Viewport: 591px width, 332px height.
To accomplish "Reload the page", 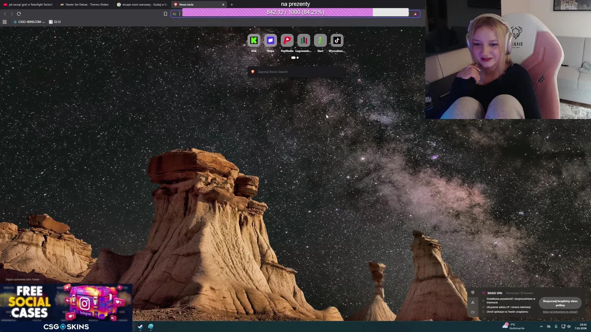I will tap(19, 14).
